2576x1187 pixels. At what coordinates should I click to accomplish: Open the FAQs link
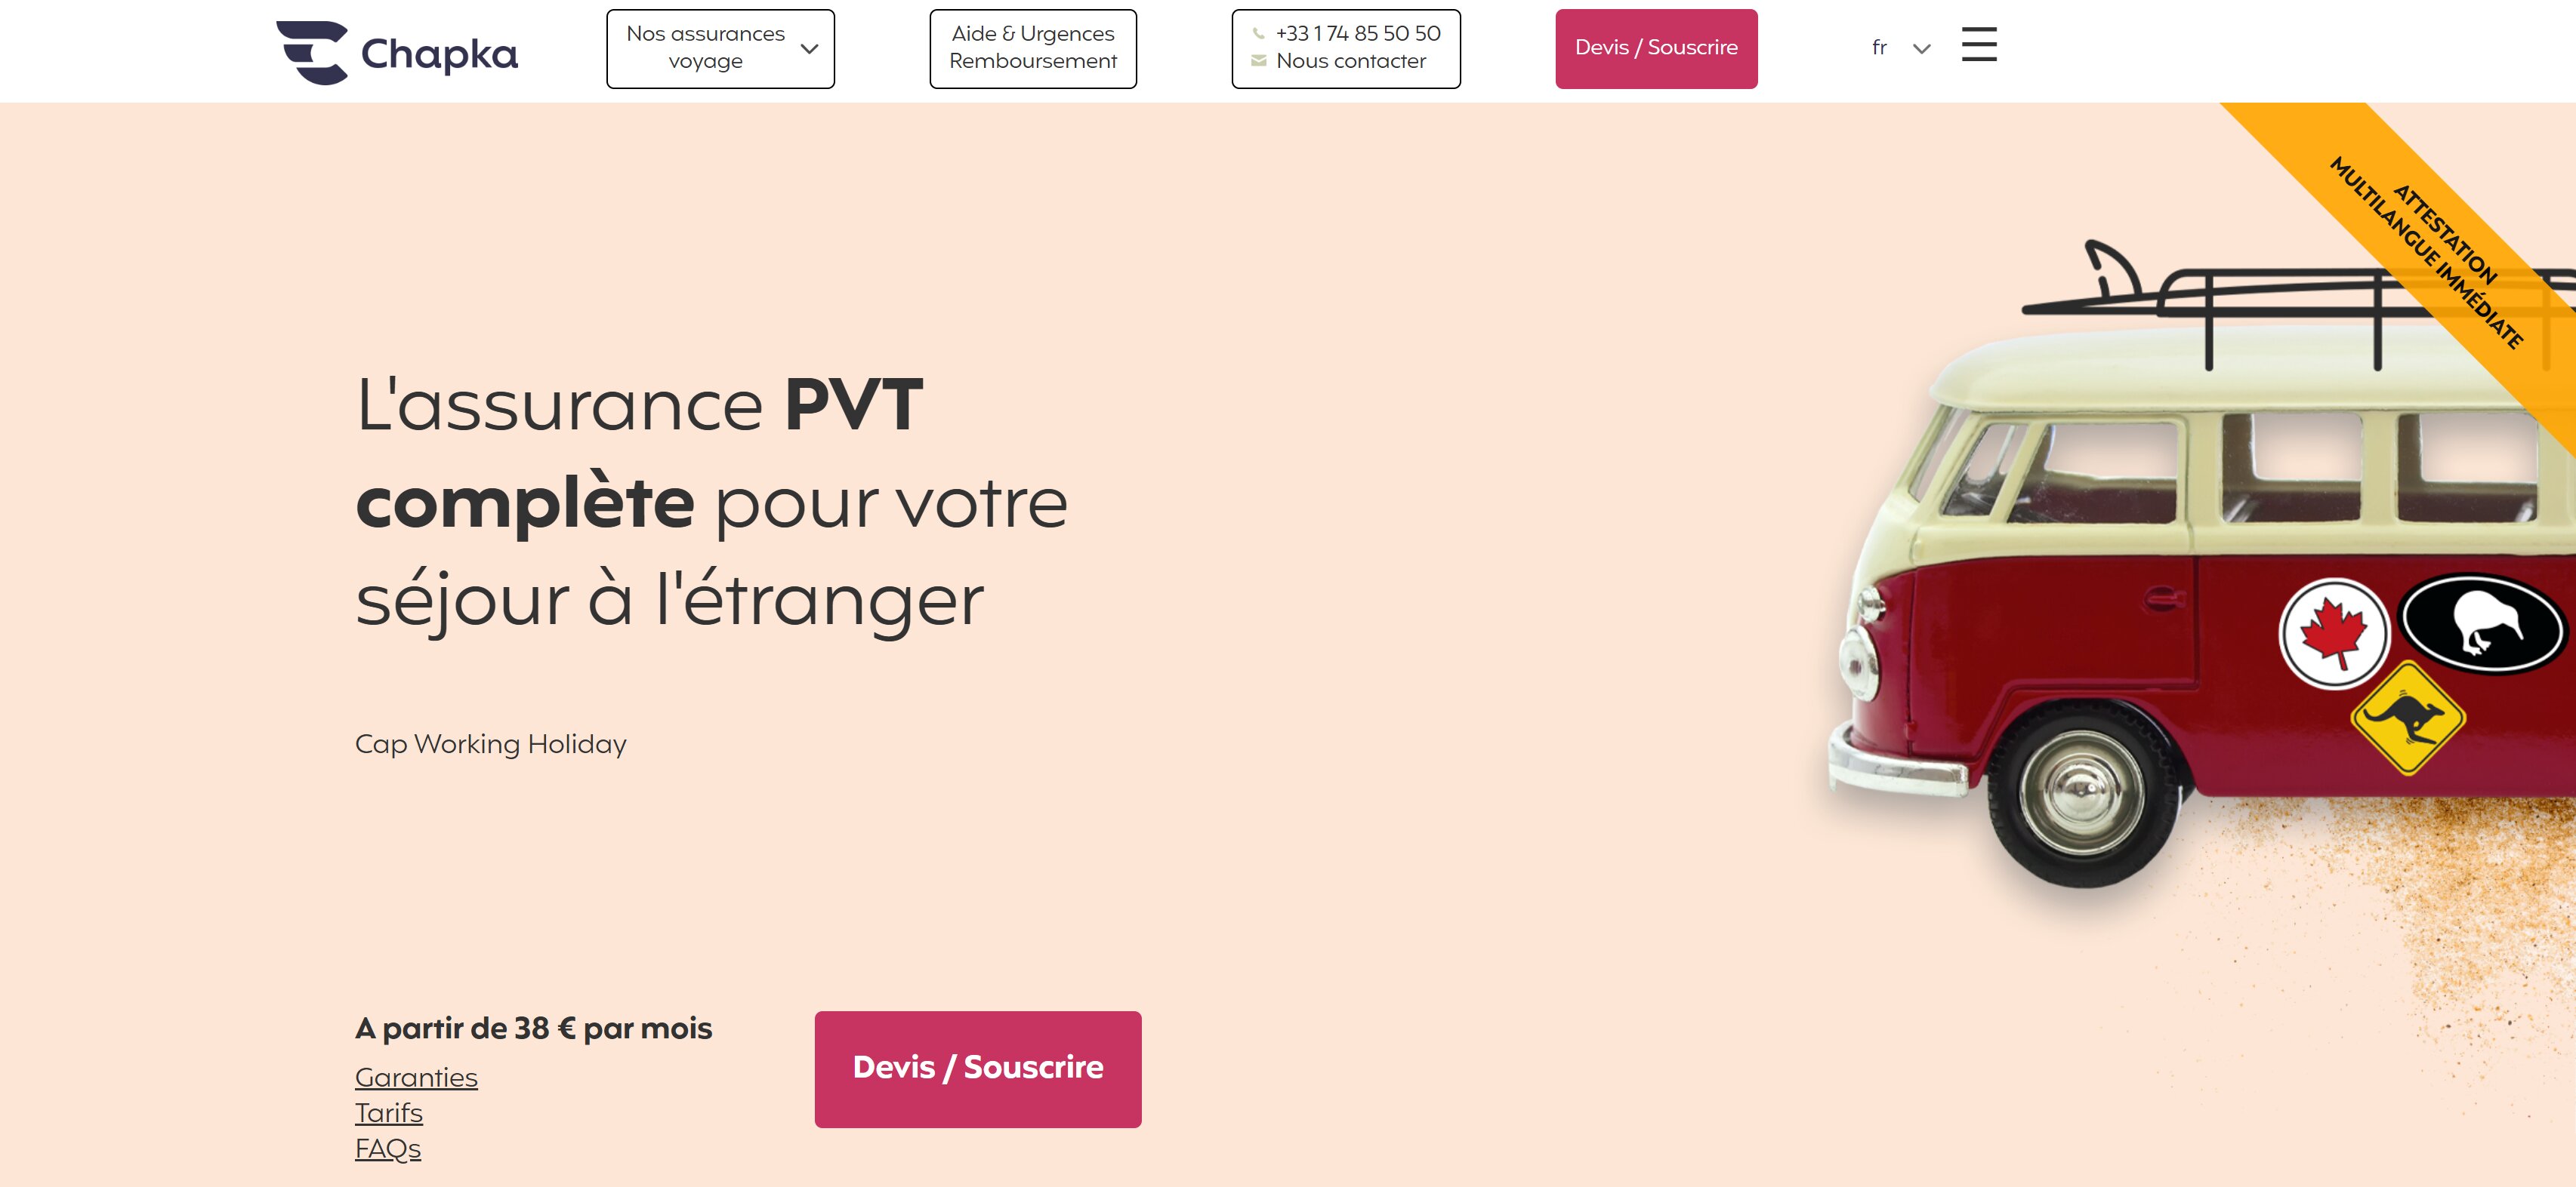coord(388,1149)
